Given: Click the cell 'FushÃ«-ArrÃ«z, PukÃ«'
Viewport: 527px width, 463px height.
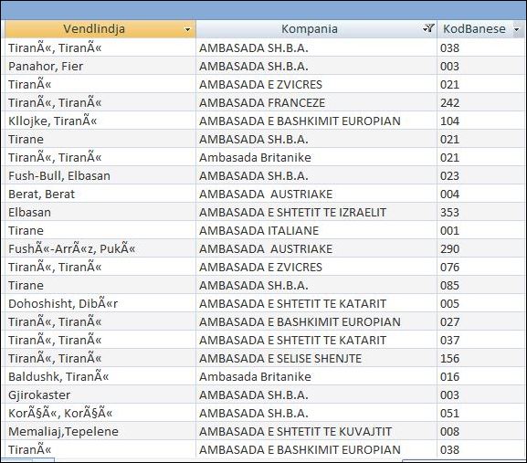Looking at the screenshot, I should click(100, 249).
